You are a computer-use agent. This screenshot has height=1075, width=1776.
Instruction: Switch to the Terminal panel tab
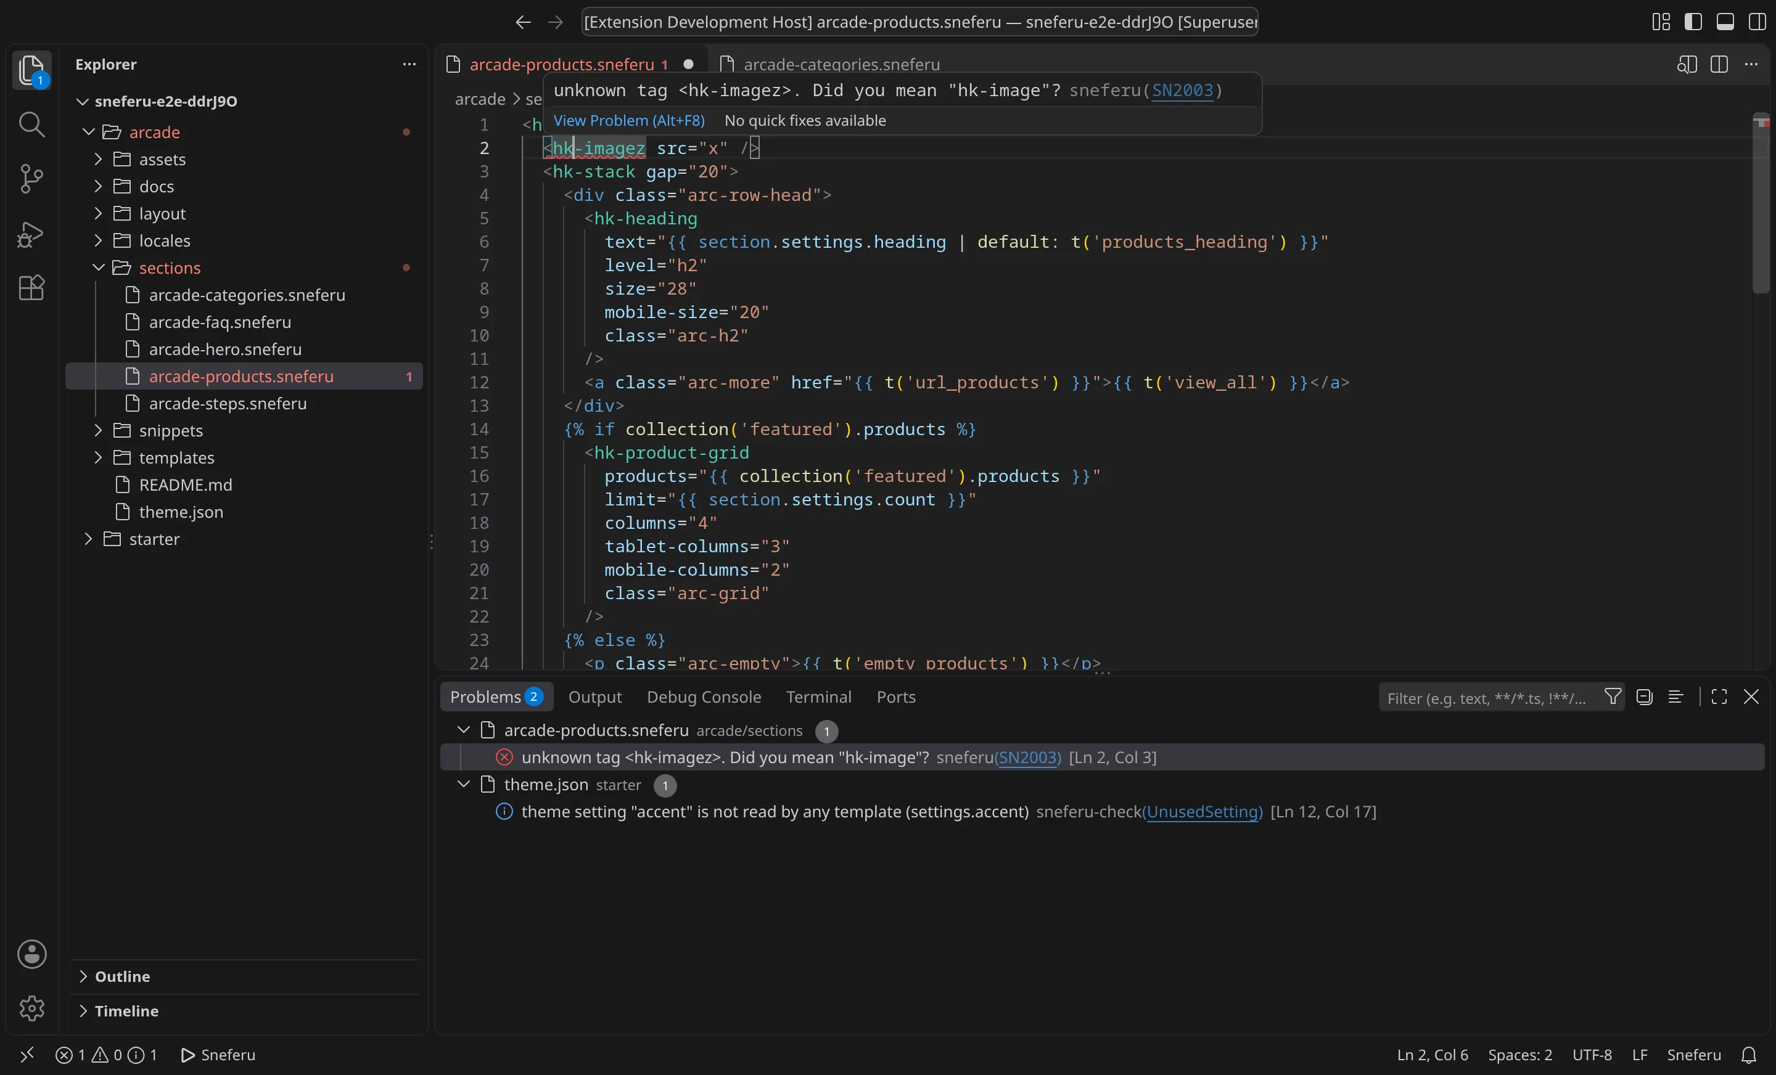click(819, 697)
